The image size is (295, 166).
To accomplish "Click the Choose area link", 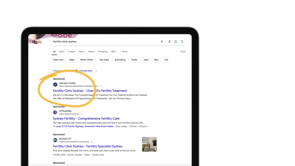I will pyautogui.click(x=86, y=71).
